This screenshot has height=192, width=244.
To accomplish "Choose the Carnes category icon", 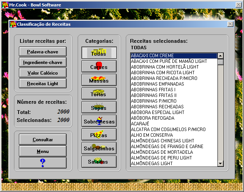I will tap(99, 66).
